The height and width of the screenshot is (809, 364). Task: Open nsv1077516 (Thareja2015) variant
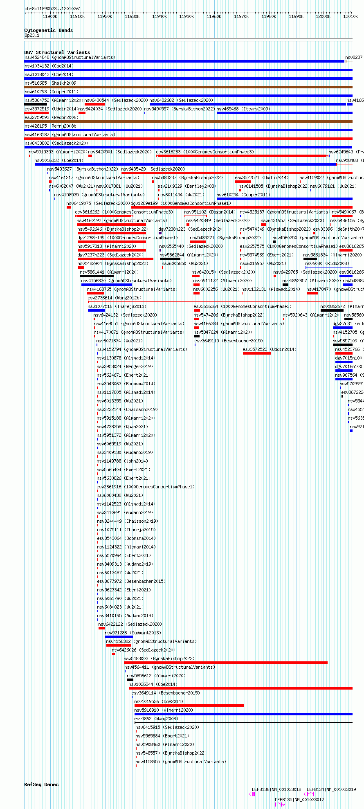(117, 306)
